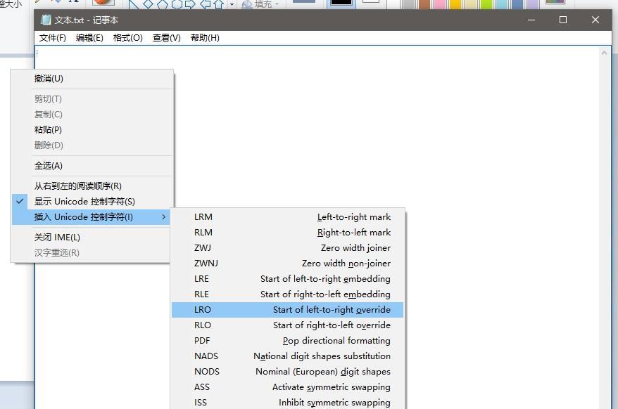
Task: Expand the 插入 Unicode 控制字符(I) submenu arrow
Action: (164, 217)
